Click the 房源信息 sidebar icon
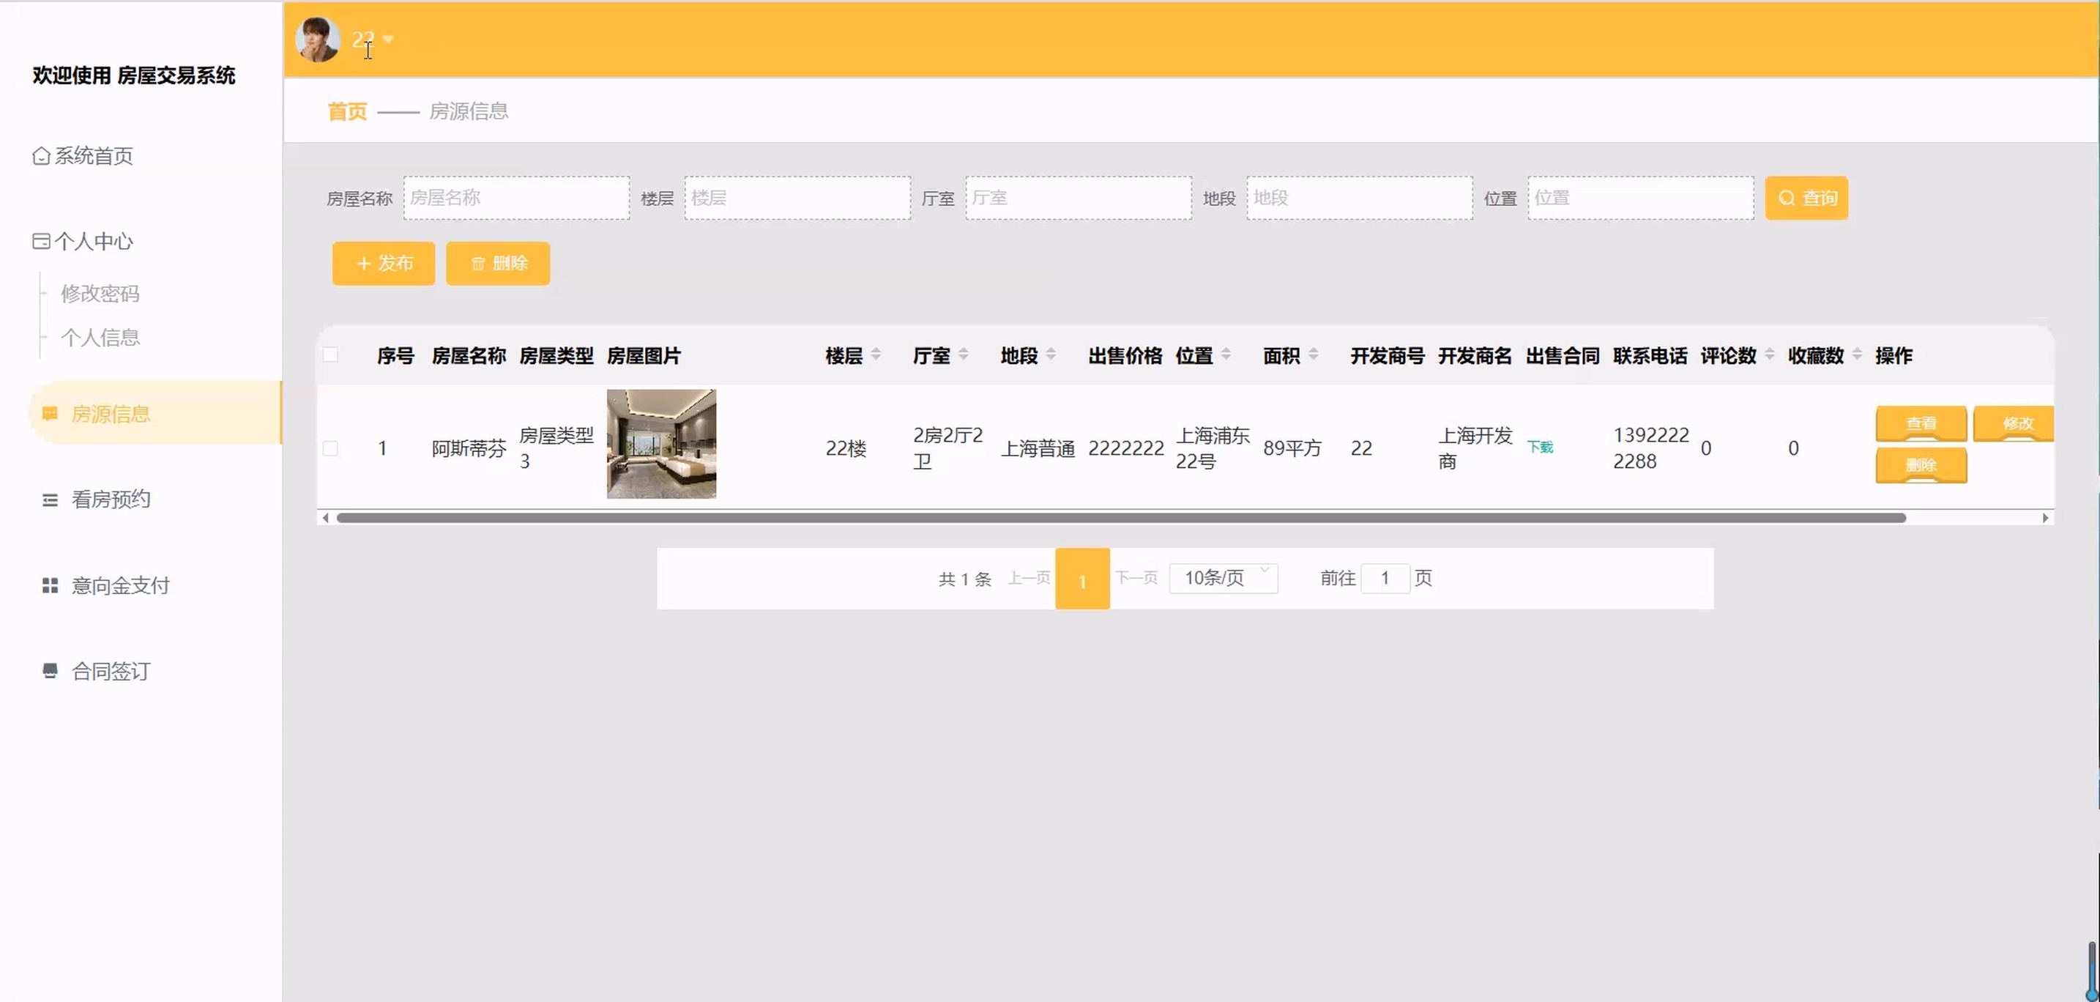The width and height of the screenshot is (2100, 1002). (x=50, y=414)
